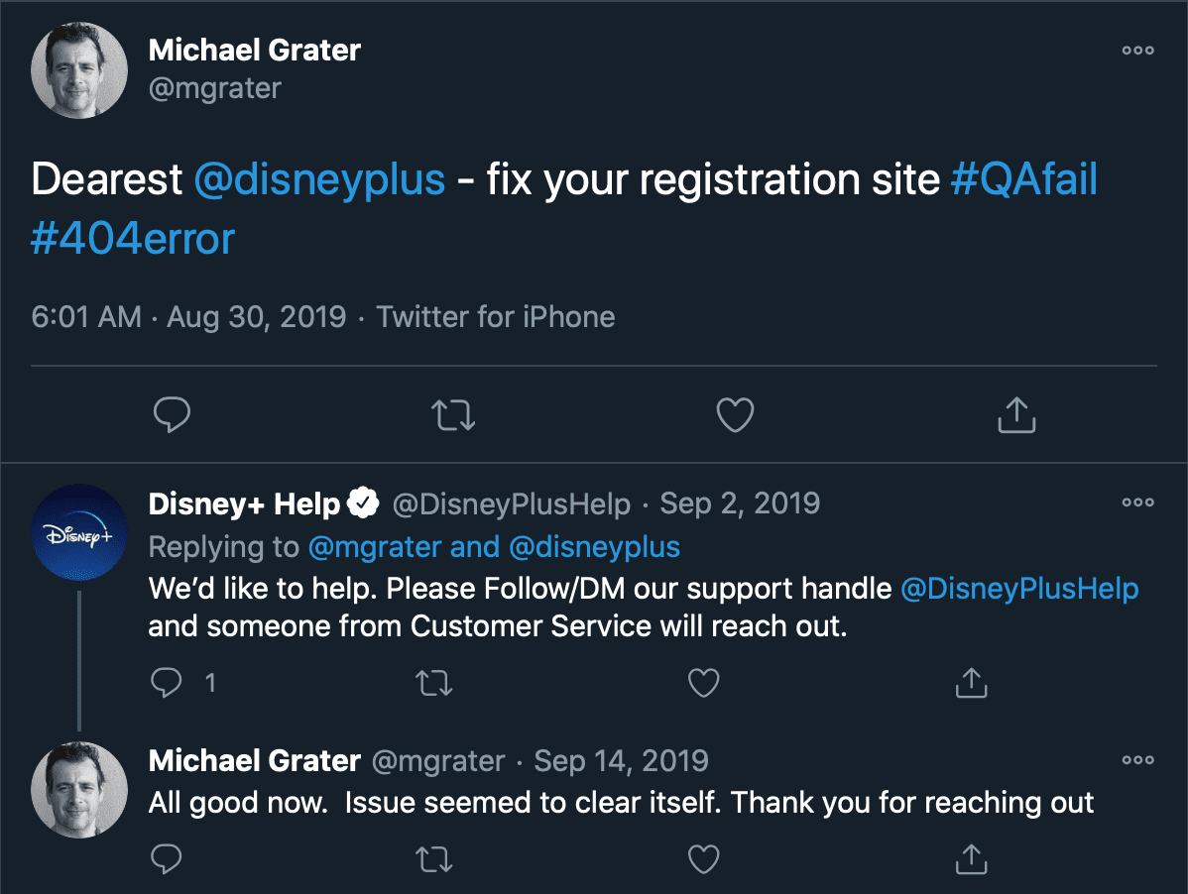Viewport: 1188px width, 894px height.
Task: Like the Disney+ Help reply
Action: click(703, 682)
